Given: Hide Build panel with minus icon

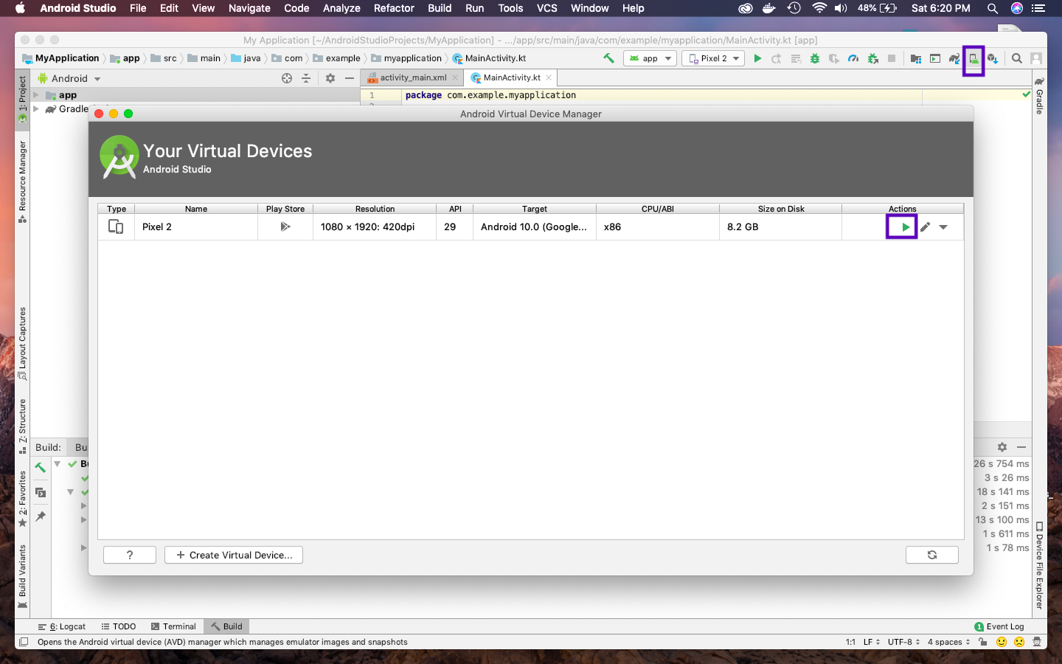Looking at the screenshot, I should [1021, 447].
